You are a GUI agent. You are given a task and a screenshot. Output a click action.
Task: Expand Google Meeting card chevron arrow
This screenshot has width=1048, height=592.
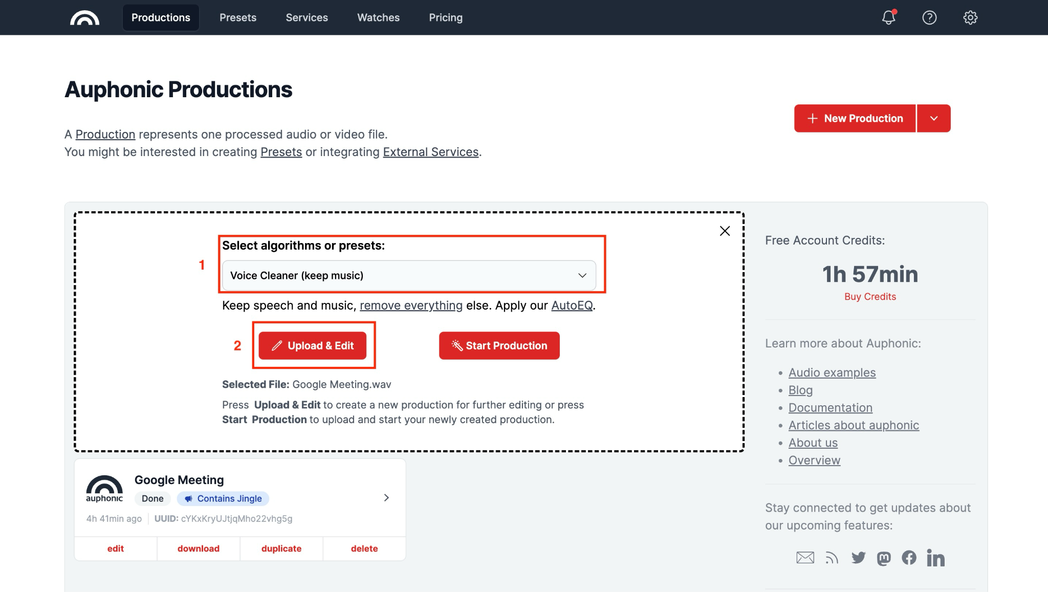coord(386,497)
